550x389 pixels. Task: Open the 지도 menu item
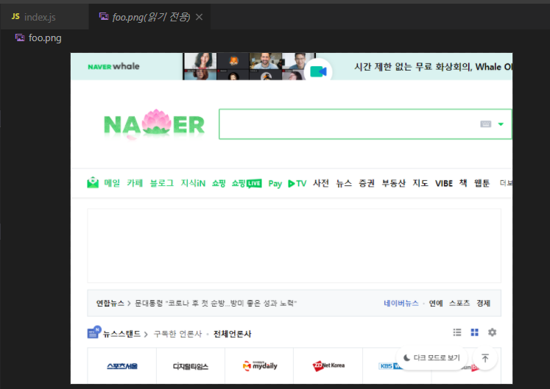(420, 183)
